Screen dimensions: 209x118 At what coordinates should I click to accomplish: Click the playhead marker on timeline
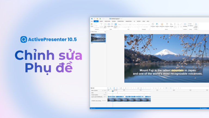coord(113,91)
